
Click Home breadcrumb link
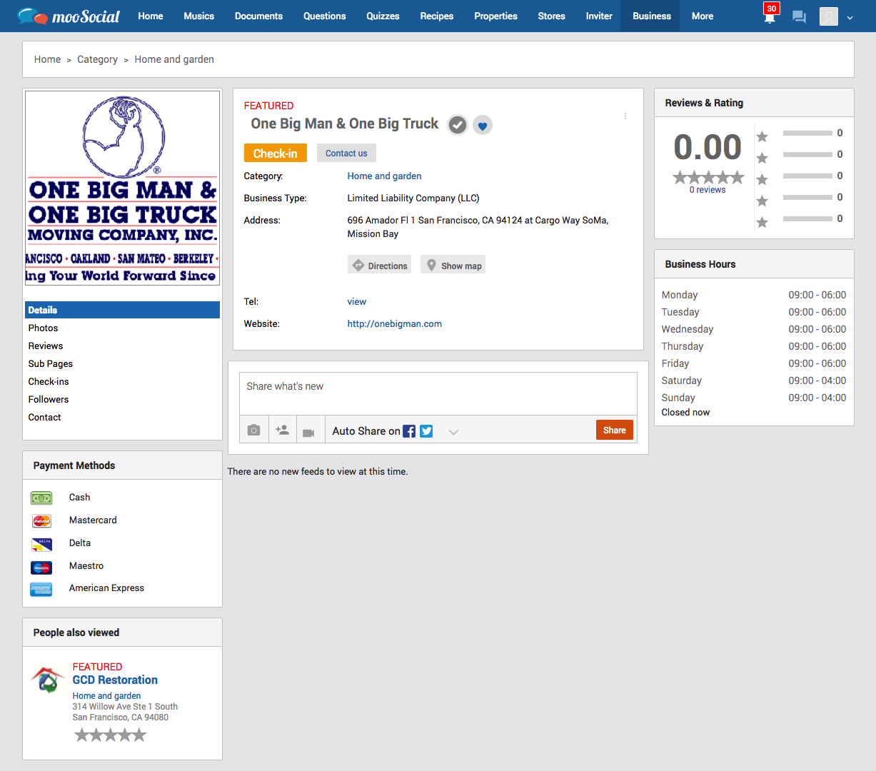(47, 59)
